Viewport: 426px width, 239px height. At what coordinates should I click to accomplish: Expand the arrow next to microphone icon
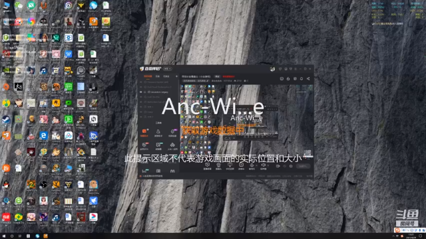click(x=256, y=165)
